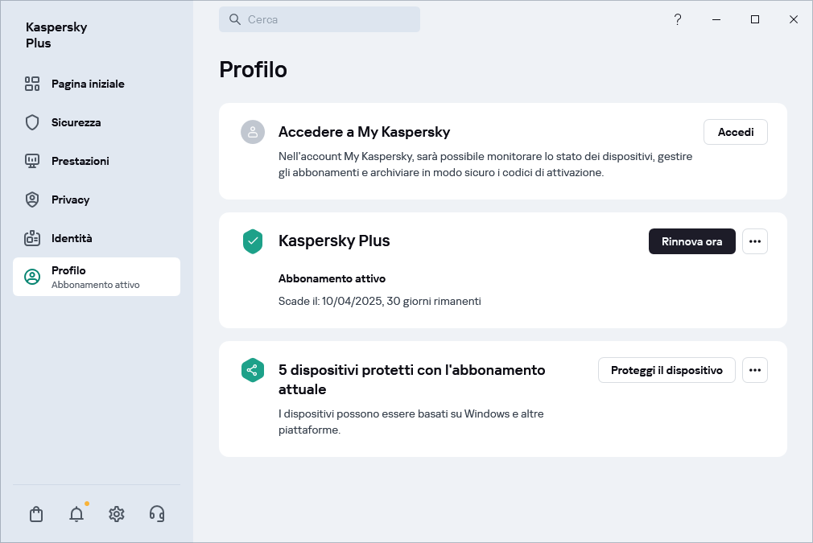The width and height of the screenshot is (813, 543).
Task: Click the My Kaspersky account avatar icon
Action: (253, 132)
